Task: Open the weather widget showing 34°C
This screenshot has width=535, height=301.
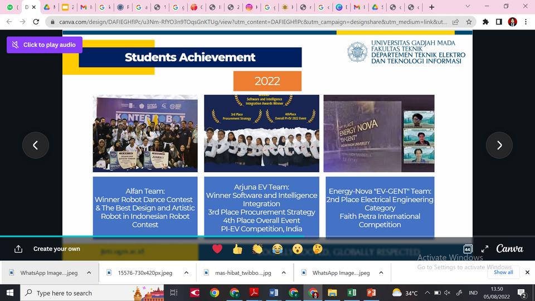Action: (405, 293)
